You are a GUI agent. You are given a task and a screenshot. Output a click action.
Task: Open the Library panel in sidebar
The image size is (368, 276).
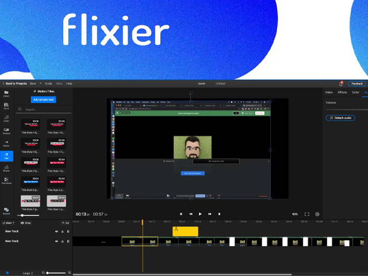6,93
